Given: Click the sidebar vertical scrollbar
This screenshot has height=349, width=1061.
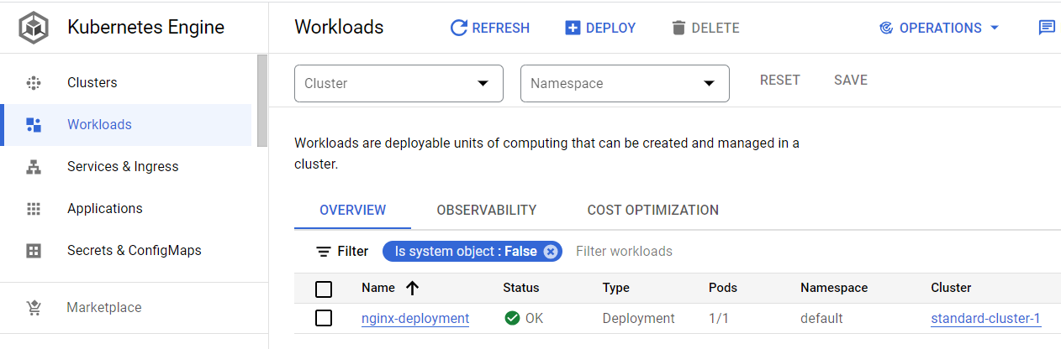Looking at the screenshot, I should pyautogui.click(x=262, y=101).
